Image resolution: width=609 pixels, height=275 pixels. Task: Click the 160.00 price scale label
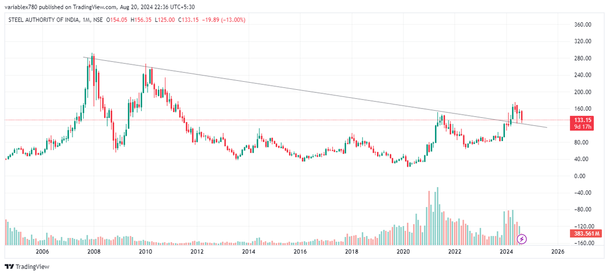[583, 109]
